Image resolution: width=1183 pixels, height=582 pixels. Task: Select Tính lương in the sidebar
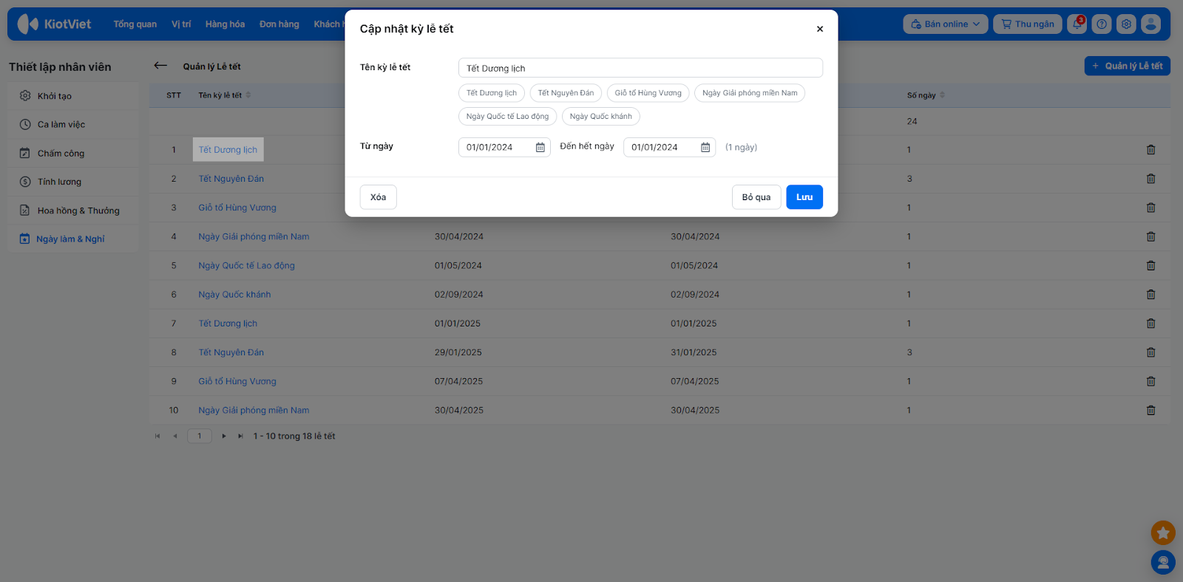point(74,182)
